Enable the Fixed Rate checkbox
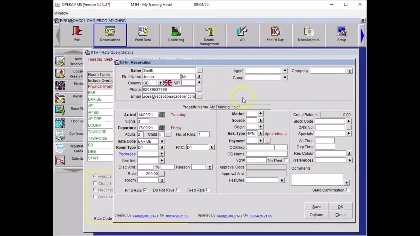Image resolution: width=420 pixels, height=236 pixels. coord(208,190)
